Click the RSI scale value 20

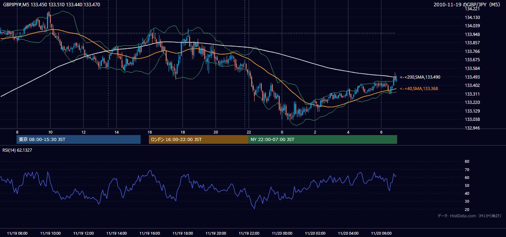point(467,209)
